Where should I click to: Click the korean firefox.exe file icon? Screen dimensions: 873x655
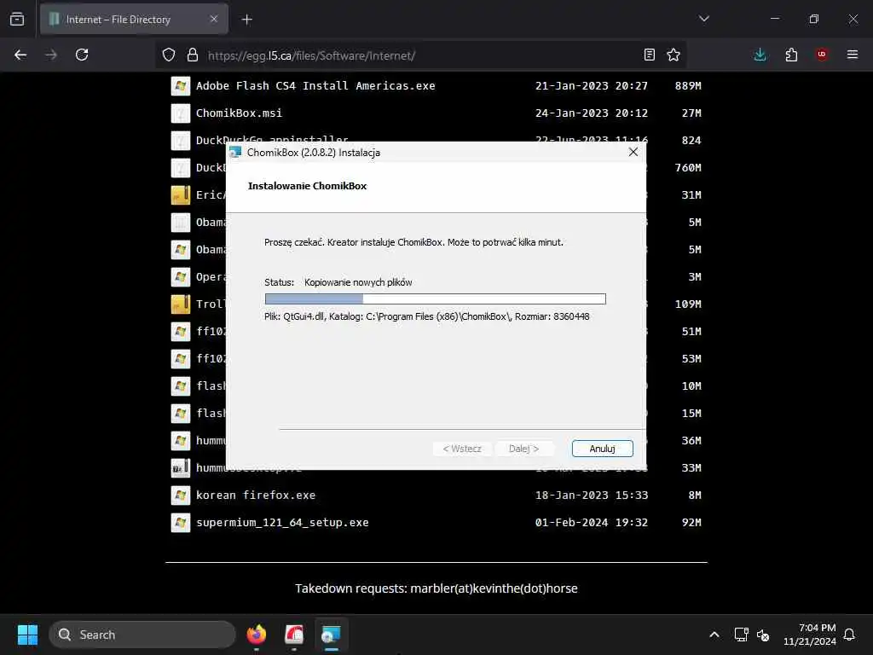[x=181, y=496]
